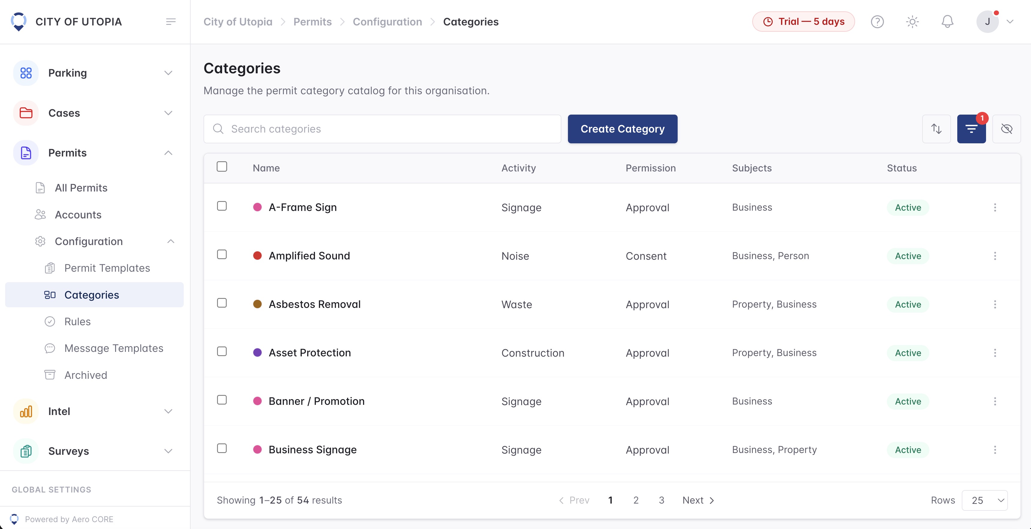The image size is (1031, 529).
Task: Go to page 2
Action: point(636,501)
